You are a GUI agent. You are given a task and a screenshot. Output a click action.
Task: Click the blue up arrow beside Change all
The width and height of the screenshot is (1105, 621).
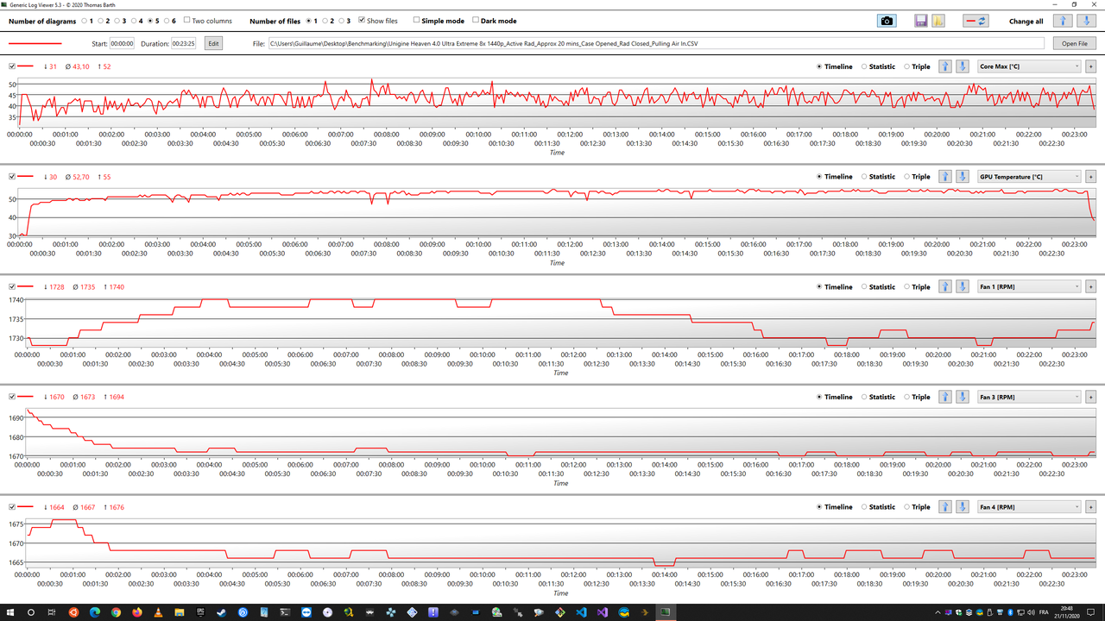coord(1063,20)
